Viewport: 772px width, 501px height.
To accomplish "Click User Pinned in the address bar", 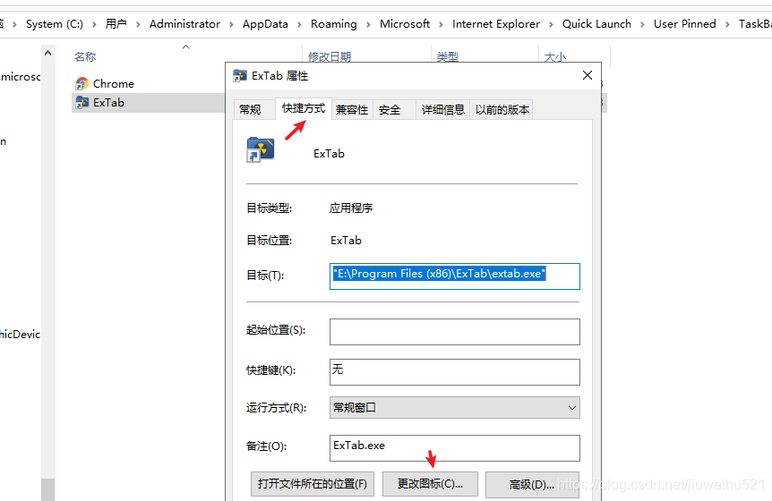I will [685, 24].
